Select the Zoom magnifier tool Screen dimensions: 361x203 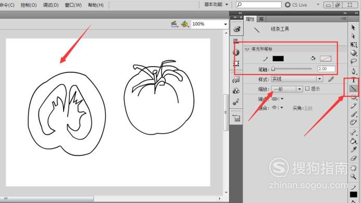pyautogui.click(x=353, y=176)
